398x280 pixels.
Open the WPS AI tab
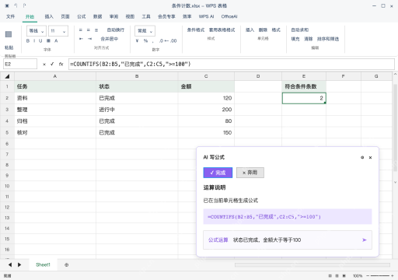206,16
